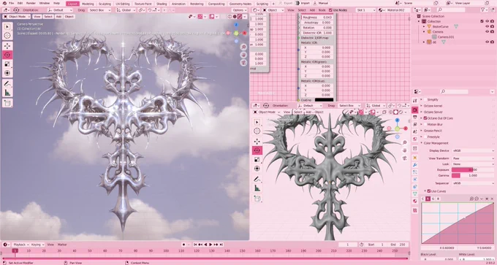
Task: Select the Select Box tool in left viewport
Action: [7, 27]
